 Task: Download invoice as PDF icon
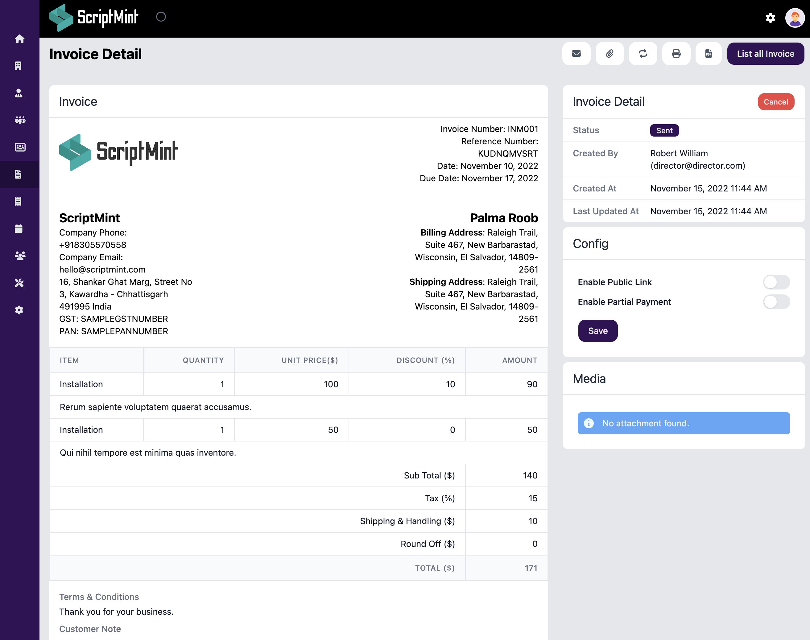(708, 54)
